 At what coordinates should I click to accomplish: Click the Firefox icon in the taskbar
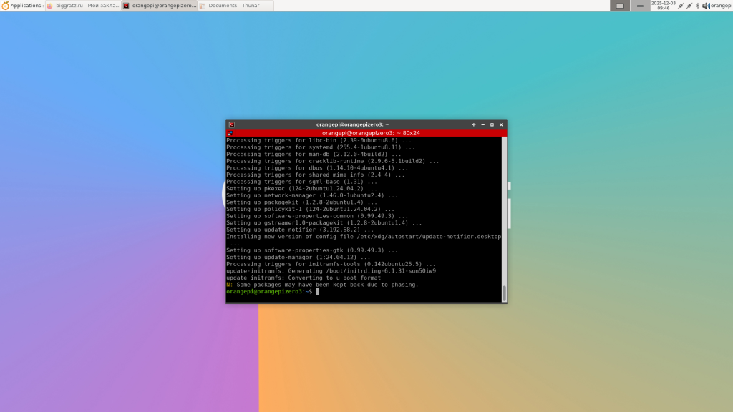(50, 6)
